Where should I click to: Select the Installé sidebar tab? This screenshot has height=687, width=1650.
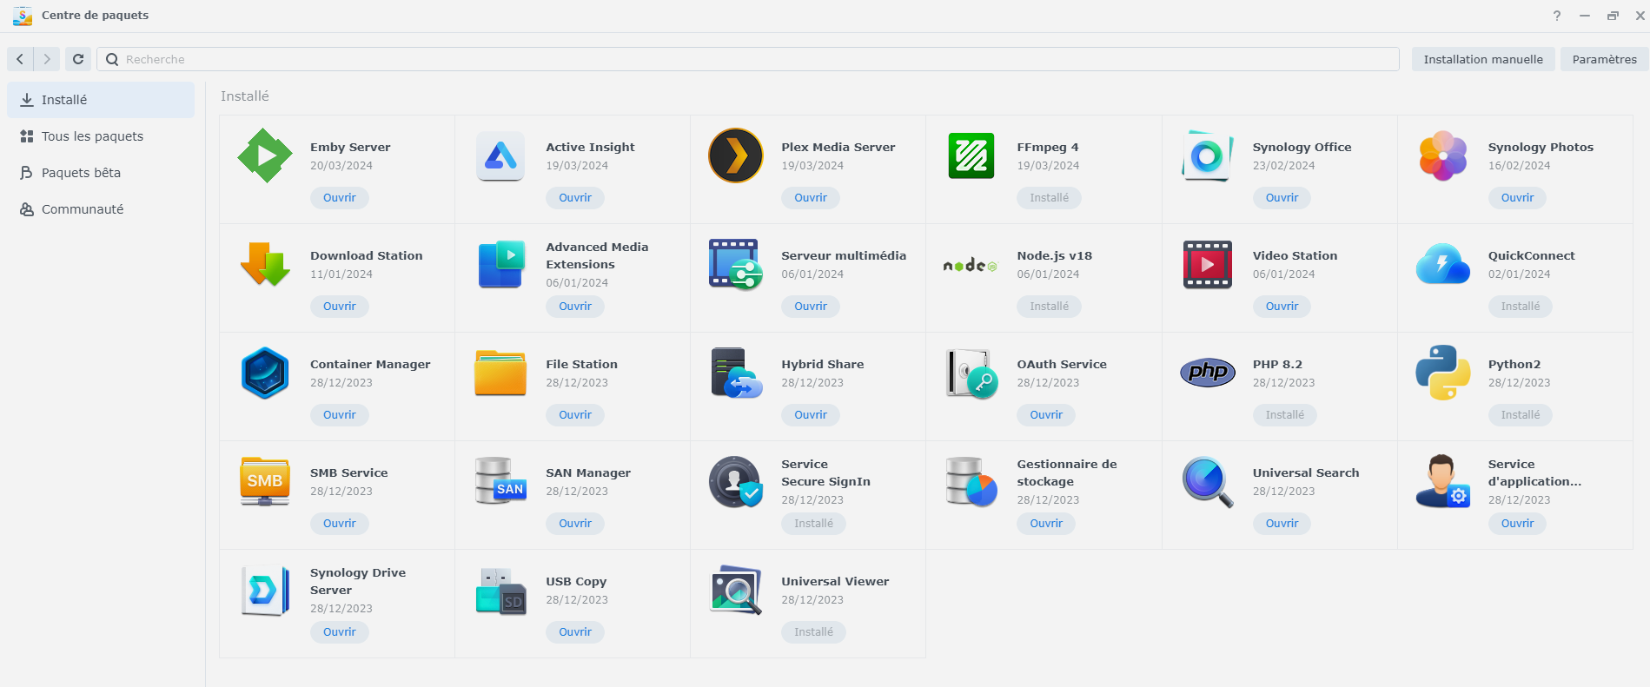click(x=101, y=100)
